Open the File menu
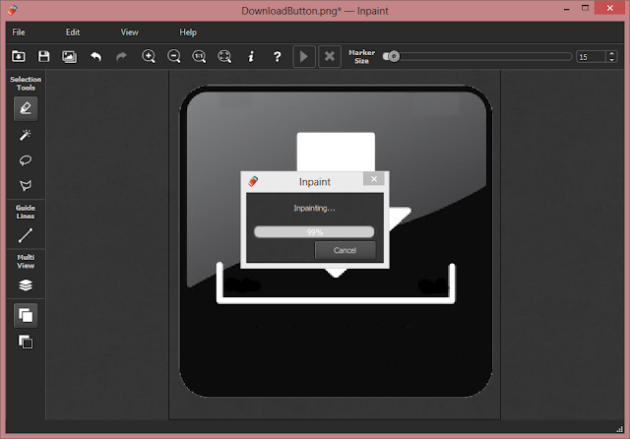The image size is (630, 439). point(19,32)
